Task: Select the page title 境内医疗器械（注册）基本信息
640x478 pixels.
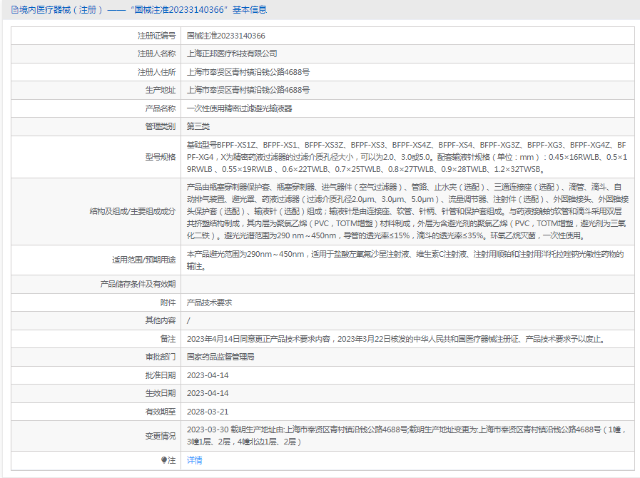Action: (143, 10)
